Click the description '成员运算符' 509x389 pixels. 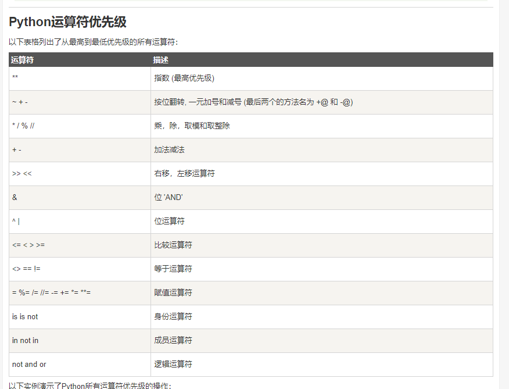tap(173, 340)
